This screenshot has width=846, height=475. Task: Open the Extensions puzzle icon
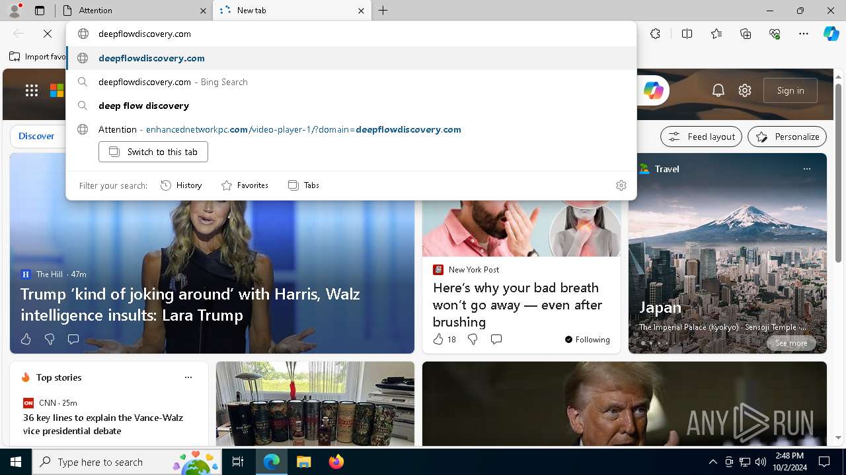655,34
